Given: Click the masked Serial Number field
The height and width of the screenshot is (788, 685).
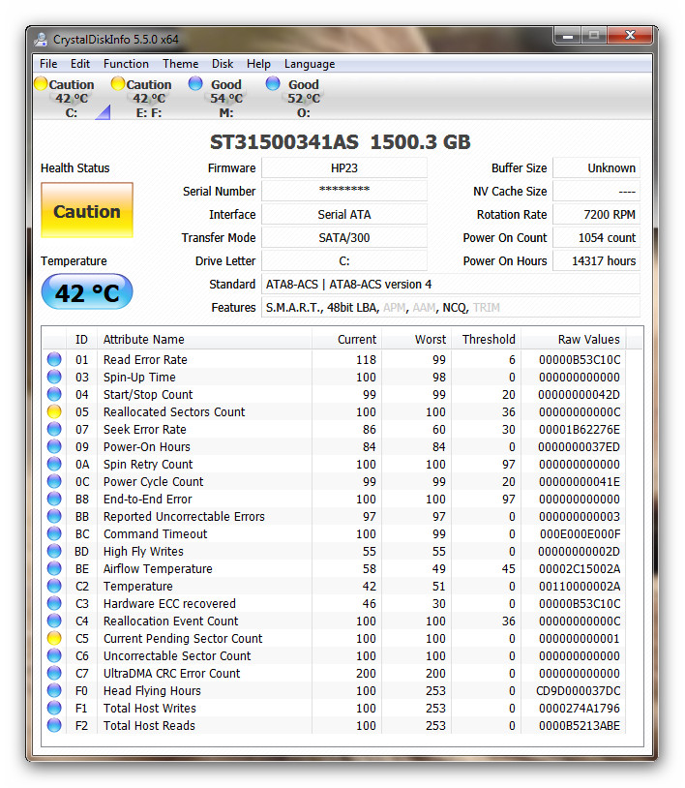Looking at the screenshot, I should point(344,191).
